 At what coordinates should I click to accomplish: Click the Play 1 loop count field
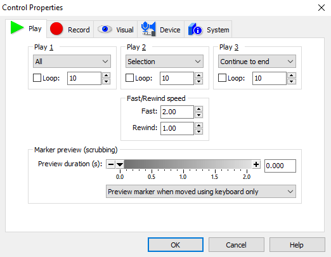tap(84, 78)
